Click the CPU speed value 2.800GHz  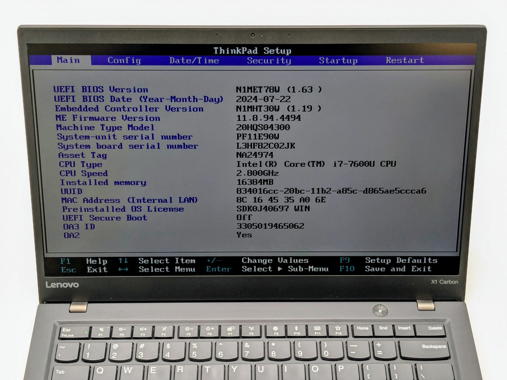click(x=258, y=173)
